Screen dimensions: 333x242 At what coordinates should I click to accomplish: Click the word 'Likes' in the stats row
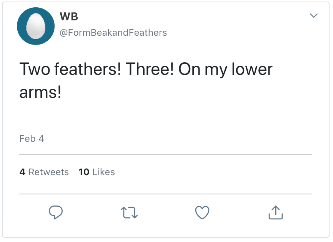tap(104, 172)
